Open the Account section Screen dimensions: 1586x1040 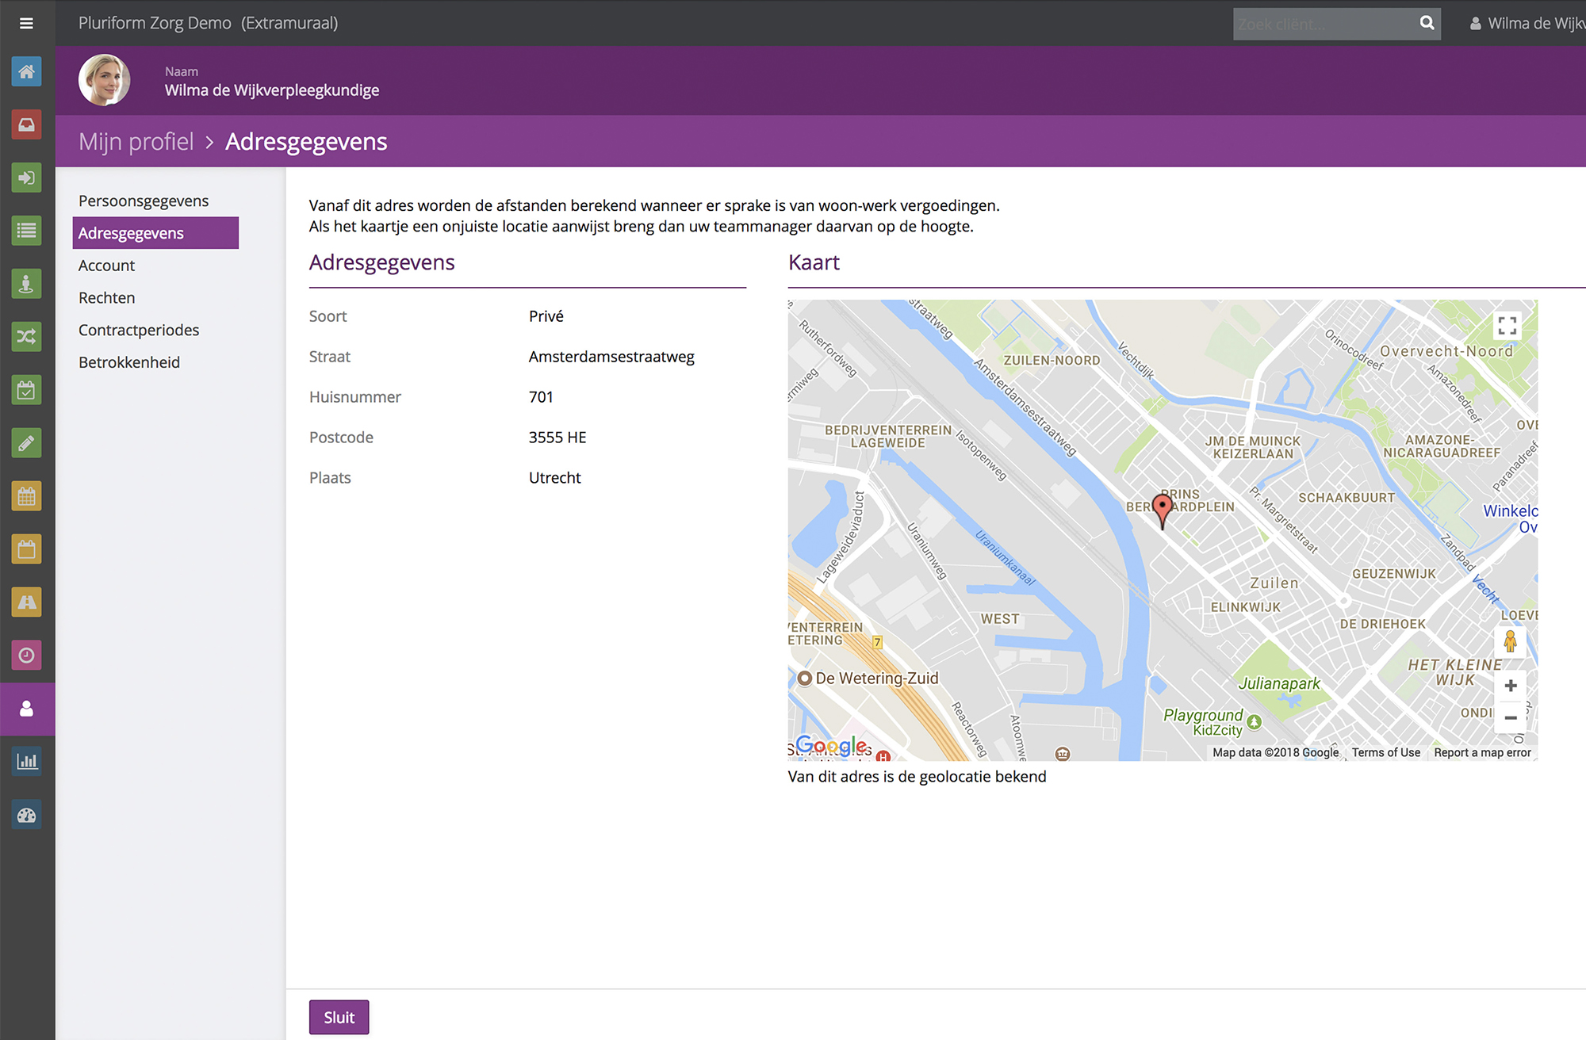coord(106,266)
